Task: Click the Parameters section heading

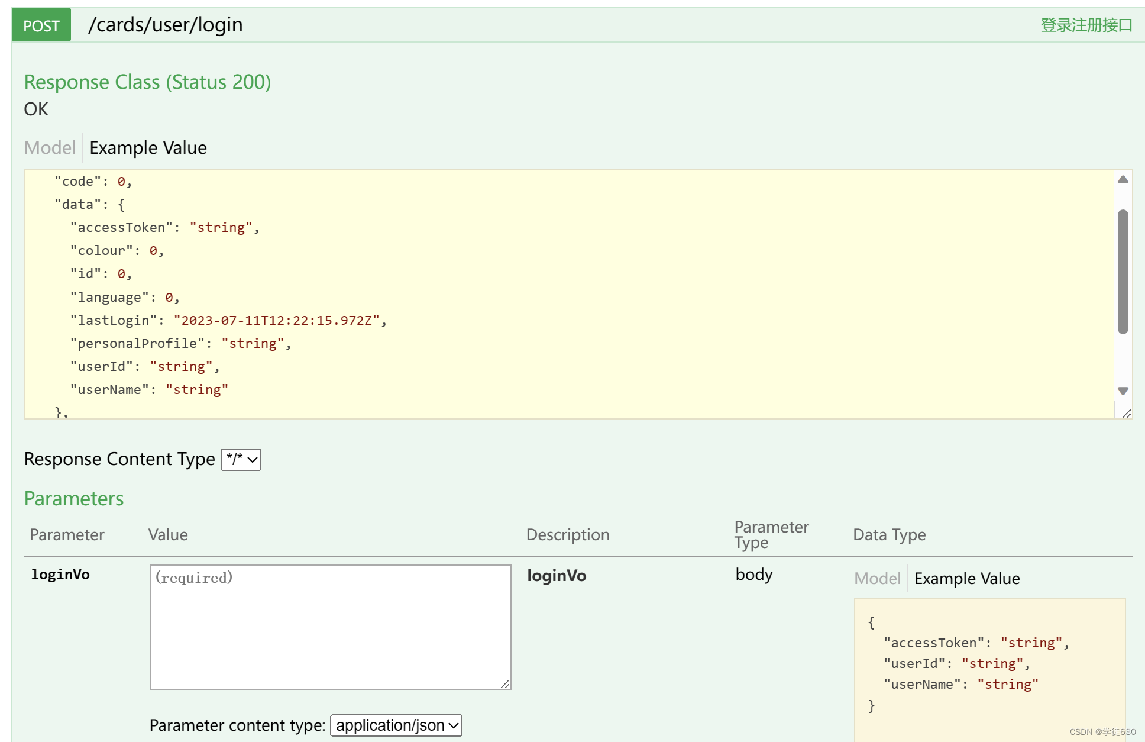Action: point(73,498)
